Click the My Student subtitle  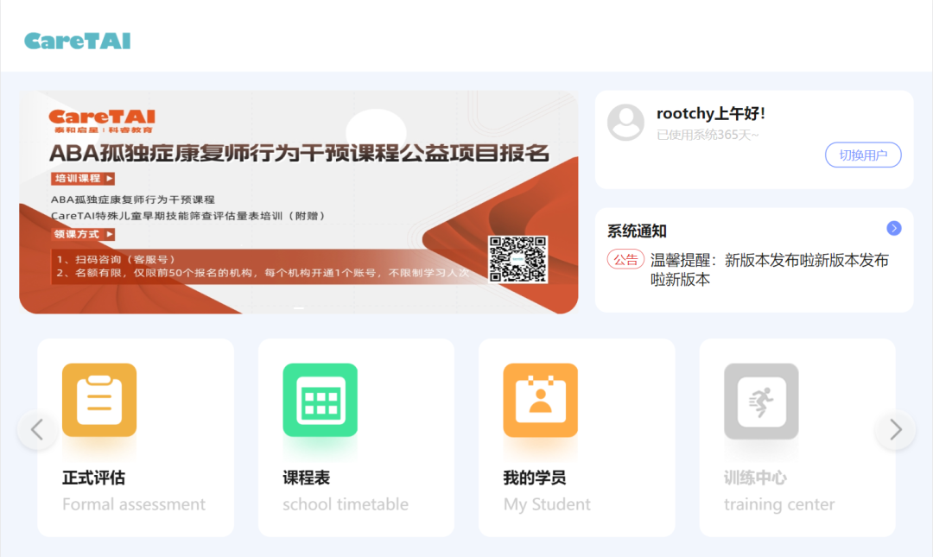pyautogui.click(x=547, y=504)
